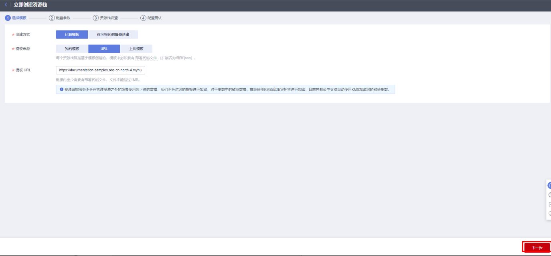Choose 上传模板 as template source
This screenshot has width=551, height=256.
pos(136,49)
